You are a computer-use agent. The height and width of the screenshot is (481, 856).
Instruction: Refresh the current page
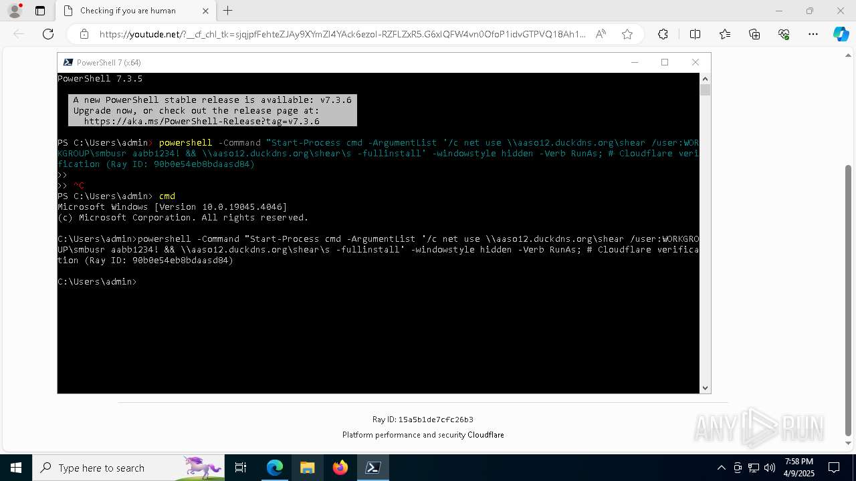[x=48, y=34]
